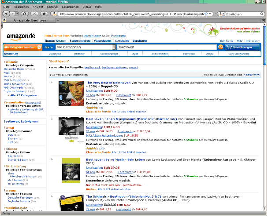Click the star rating with 23 reviews
The width and height of the screenshot is (268, 217).
pyautogui.click(x=92, y=148)
